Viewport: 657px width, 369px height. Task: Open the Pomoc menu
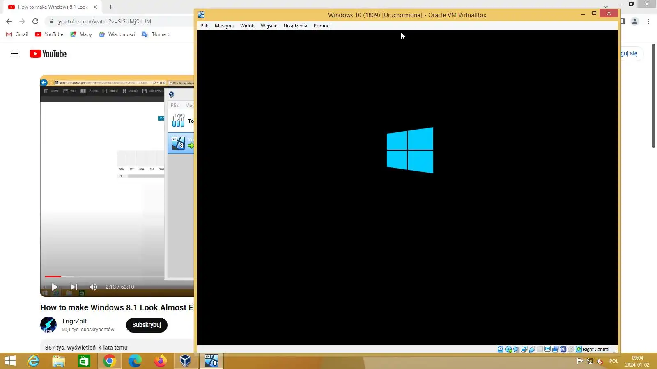pyautogui.click(x=322, y=25)
